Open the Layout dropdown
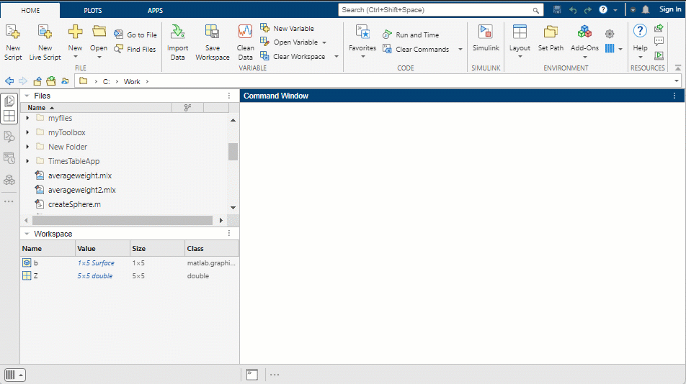 pyautogui.click(x=520, y=42)
